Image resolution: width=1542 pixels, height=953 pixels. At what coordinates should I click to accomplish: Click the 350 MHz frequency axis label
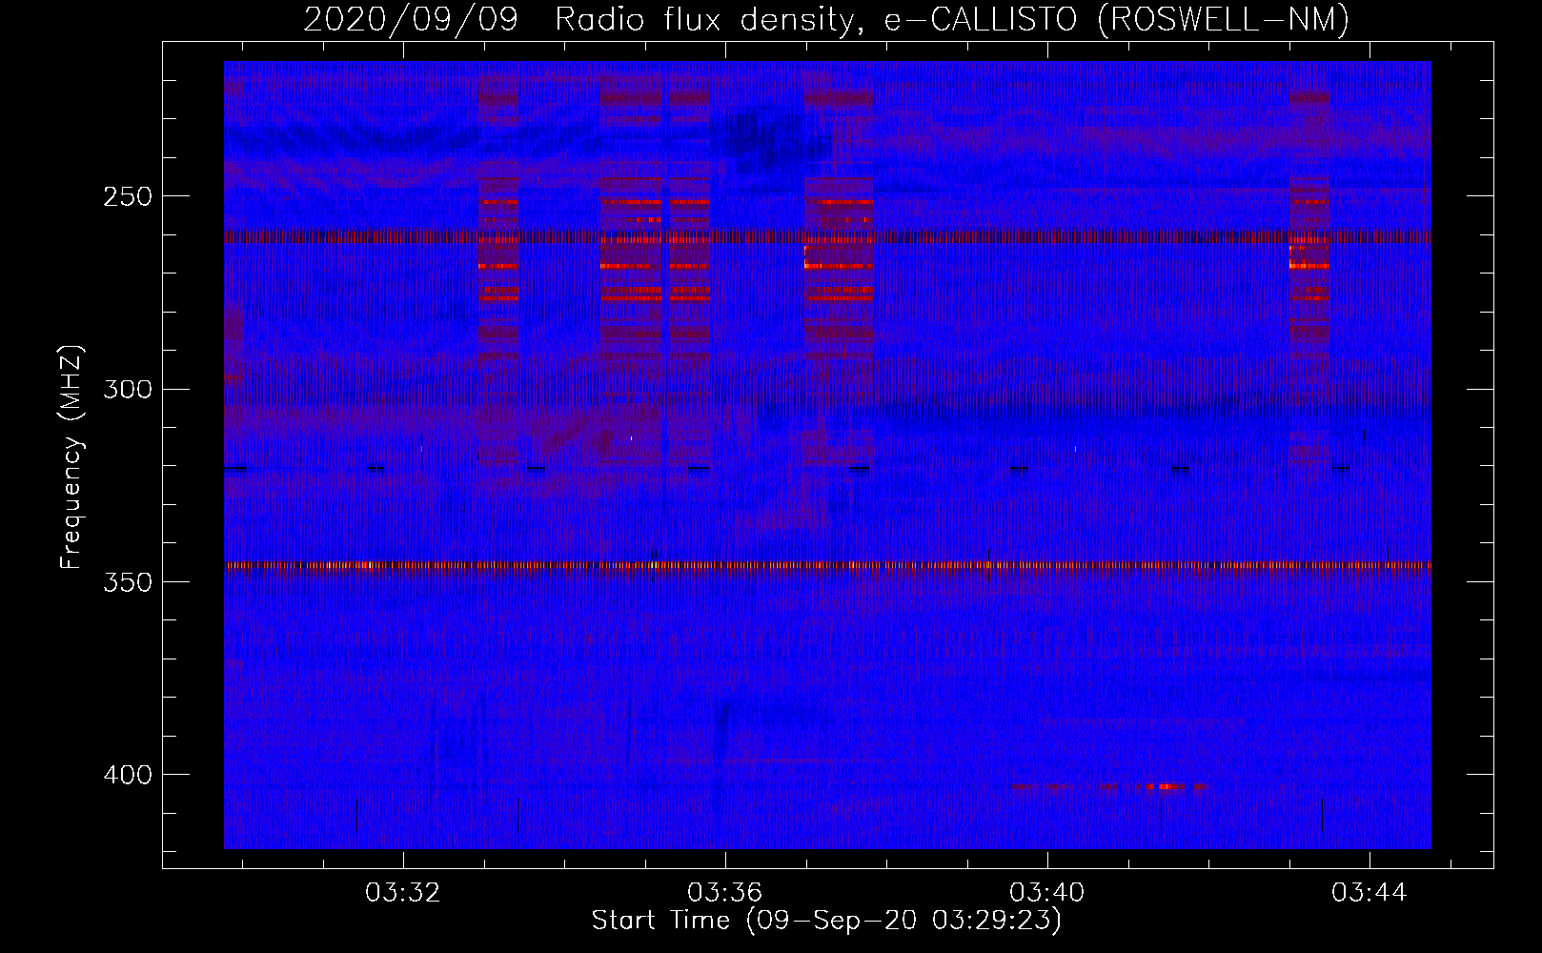[128, 582]
